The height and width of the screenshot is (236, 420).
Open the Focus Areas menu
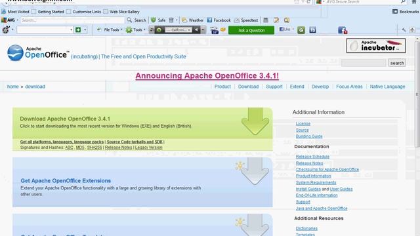pos(349,87)
